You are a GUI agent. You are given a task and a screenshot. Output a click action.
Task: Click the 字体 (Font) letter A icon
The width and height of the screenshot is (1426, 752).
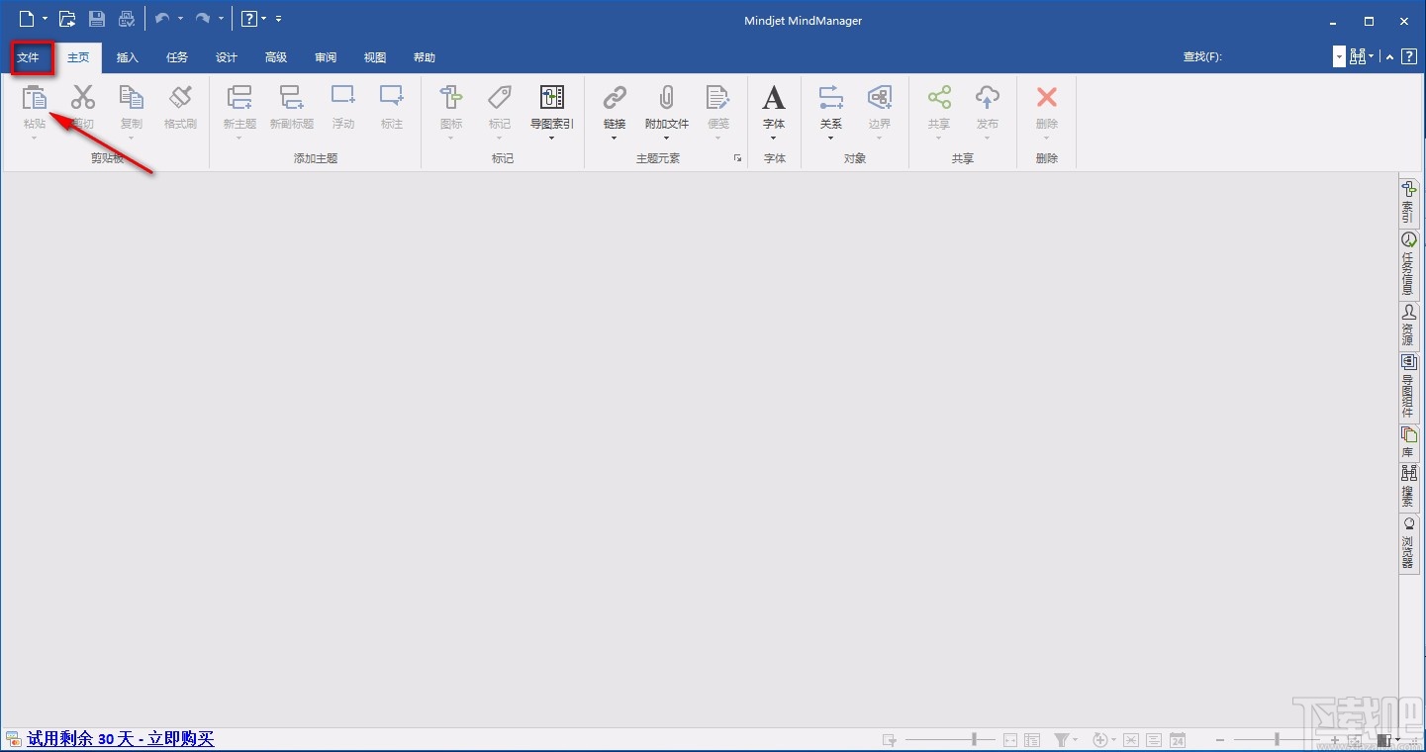point(774,97)
